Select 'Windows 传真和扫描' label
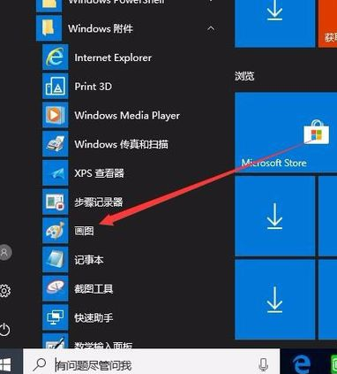Image resolution: width=337 pixels, height=374 pixels. (x=122, y=144)
